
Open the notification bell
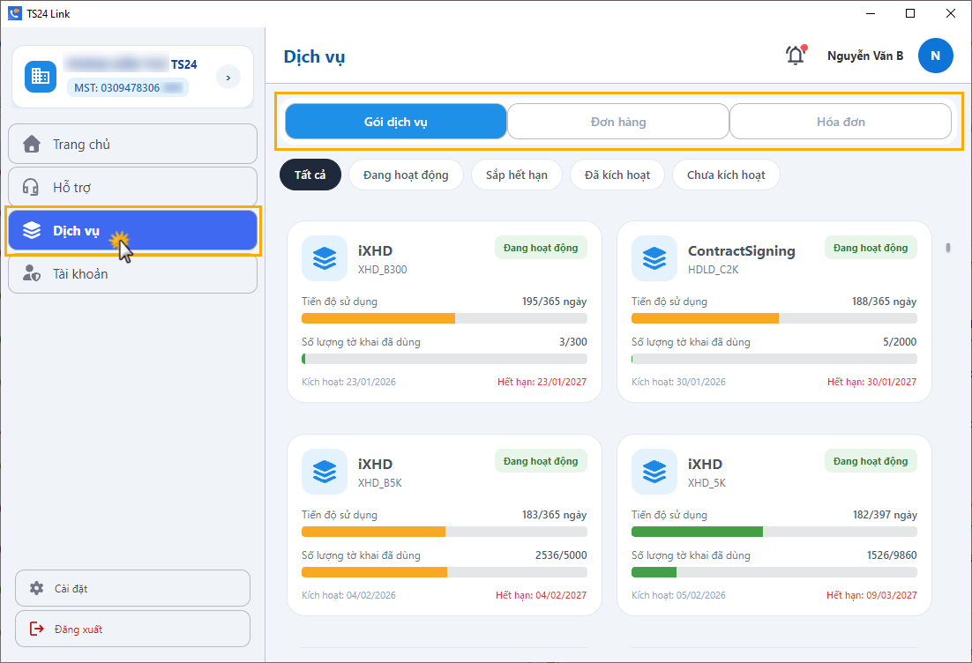click(796, 56)
